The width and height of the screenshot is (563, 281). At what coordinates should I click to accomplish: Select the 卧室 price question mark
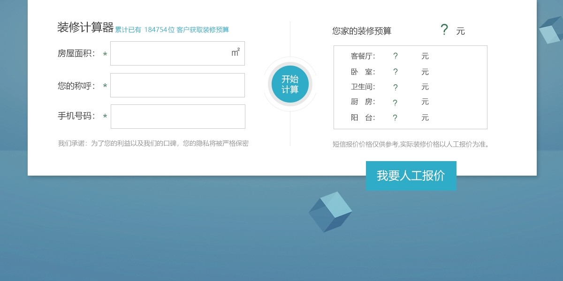coord(396,72)
